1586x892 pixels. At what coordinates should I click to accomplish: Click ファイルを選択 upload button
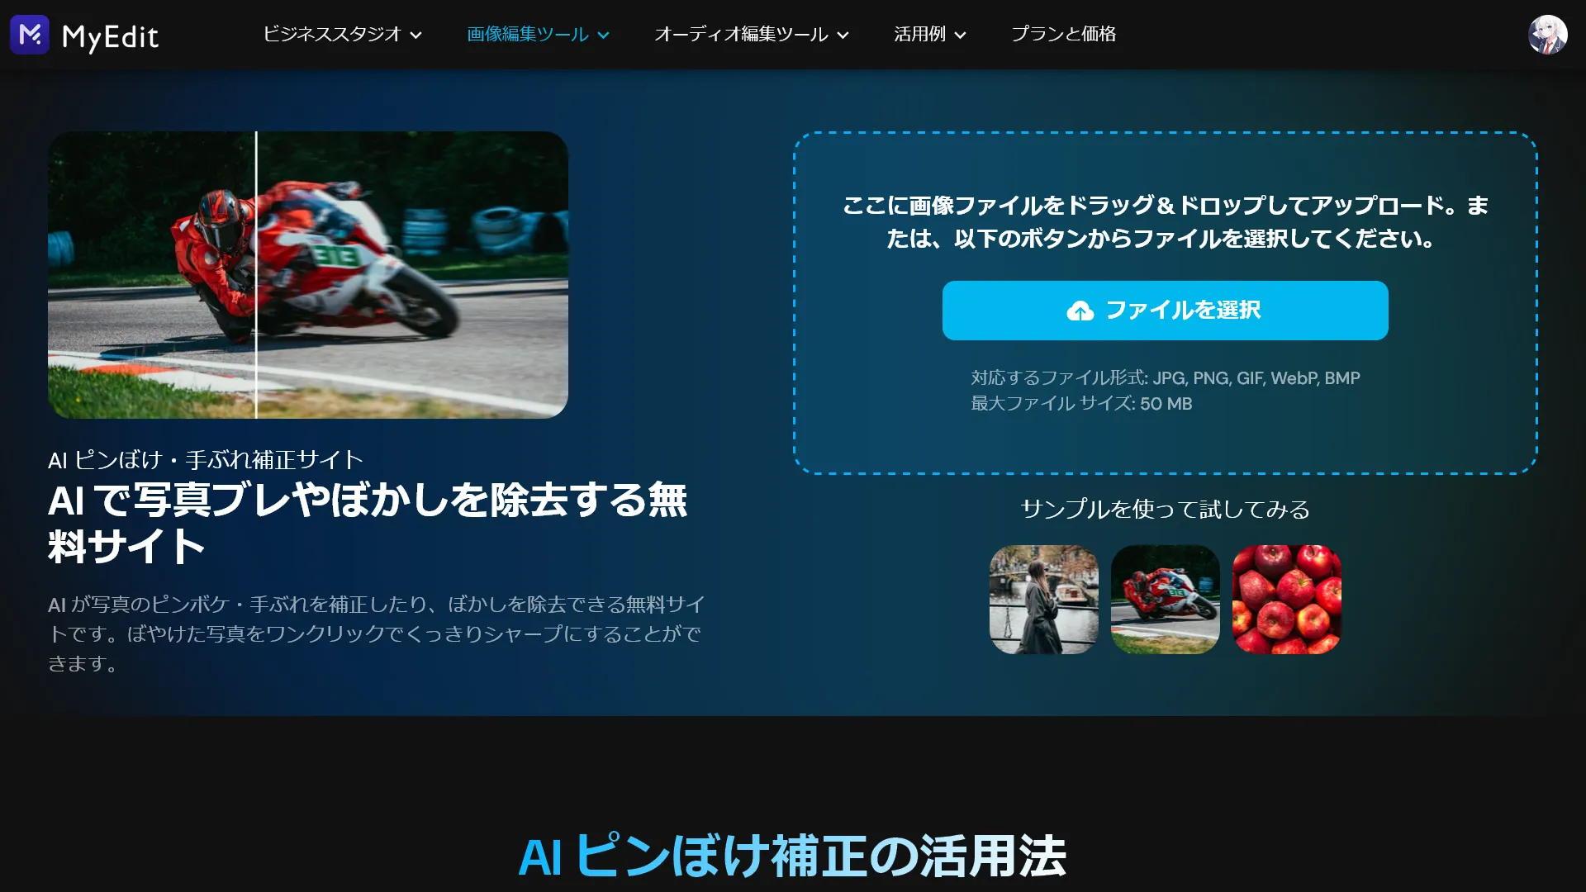(1165, 310)
